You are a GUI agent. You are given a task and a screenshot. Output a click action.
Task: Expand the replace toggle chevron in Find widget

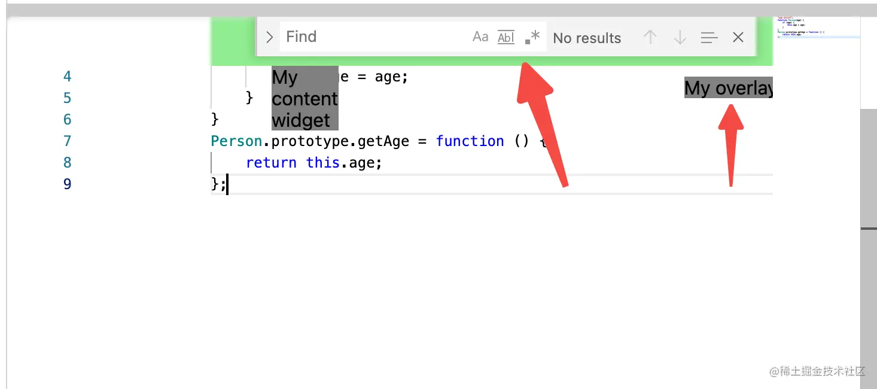tap(269, 37)
